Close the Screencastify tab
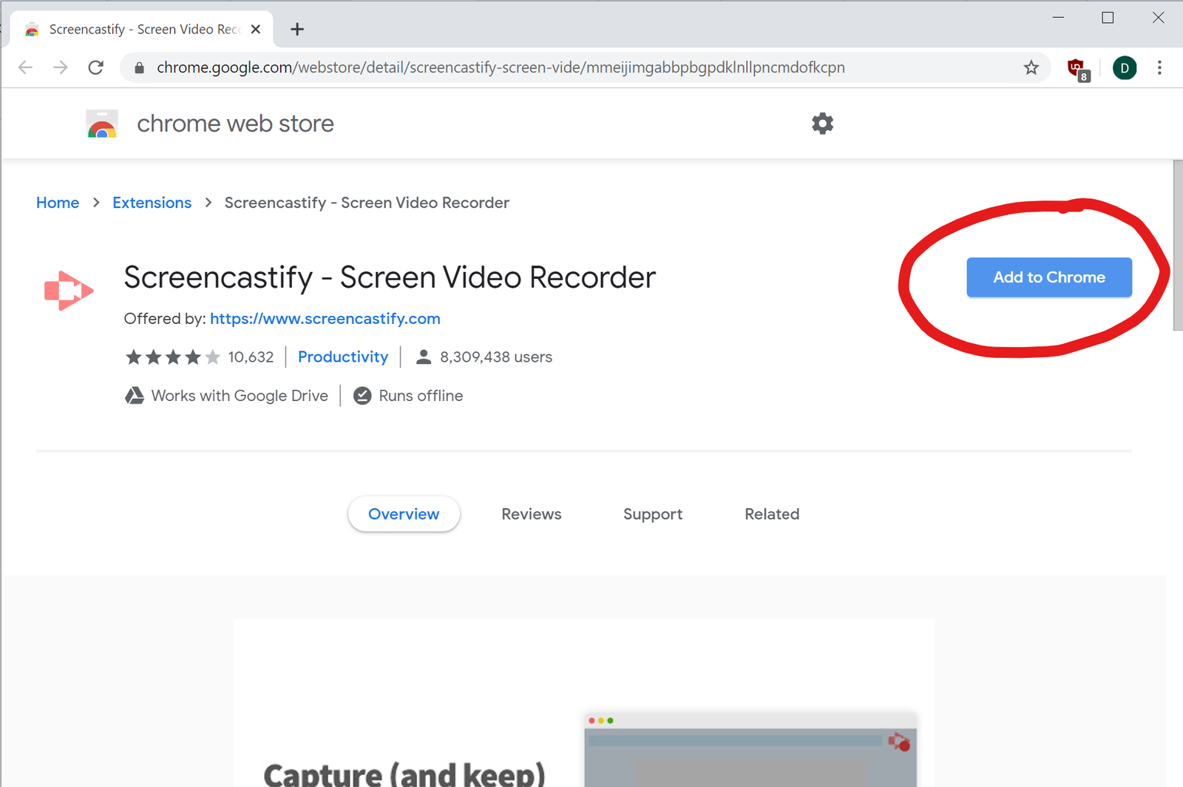Viewport: 1183px width, 787px height. click(256, 30)
